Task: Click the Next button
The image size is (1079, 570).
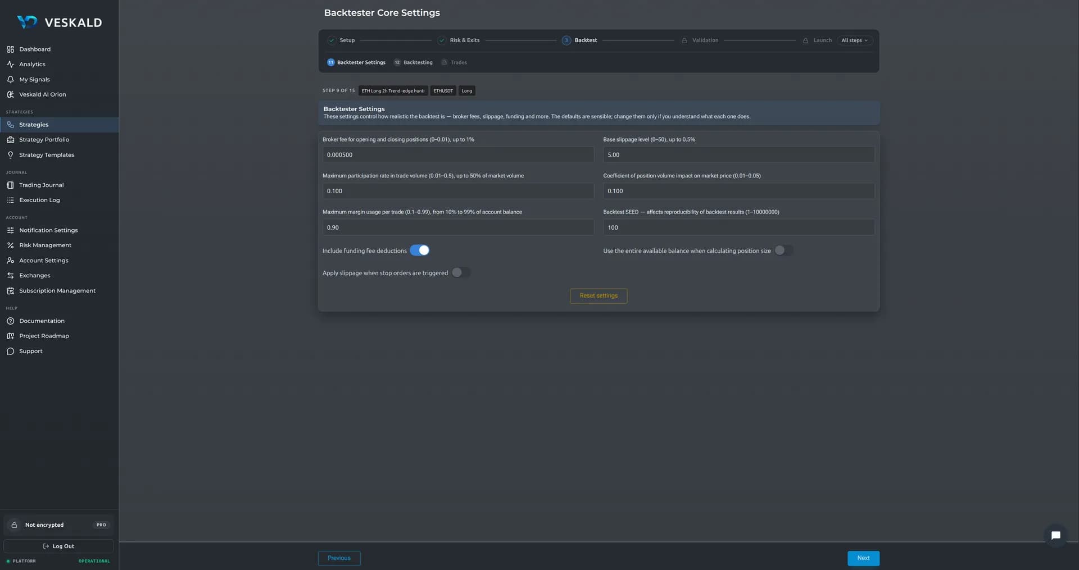Action: click(863, 558)
